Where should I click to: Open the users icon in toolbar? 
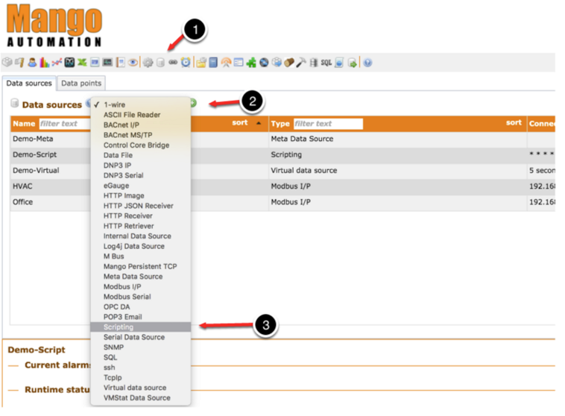[32, 63]
